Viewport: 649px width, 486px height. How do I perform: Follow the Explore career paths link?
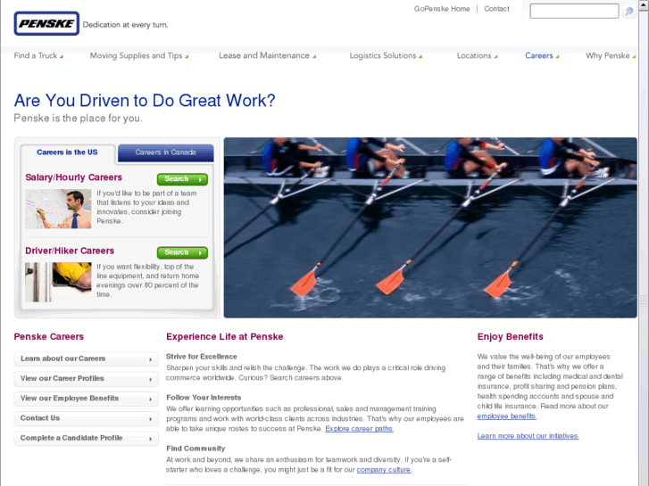pyautogui.click(x=359, y=429)
